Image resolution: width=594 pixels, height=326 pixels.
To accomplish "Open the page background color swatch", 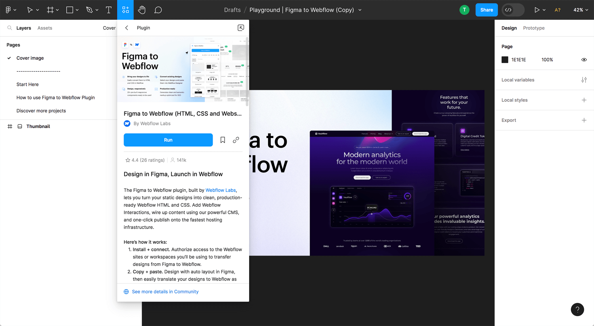I will coord(505,60).
